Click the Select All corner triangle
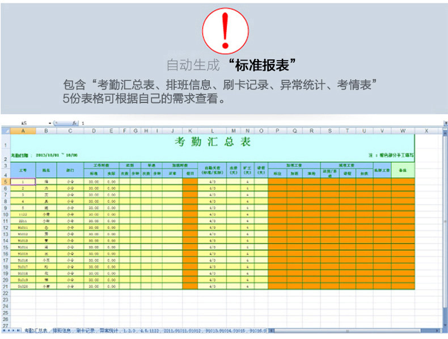 pyautogui.click(x=6, y=131)
